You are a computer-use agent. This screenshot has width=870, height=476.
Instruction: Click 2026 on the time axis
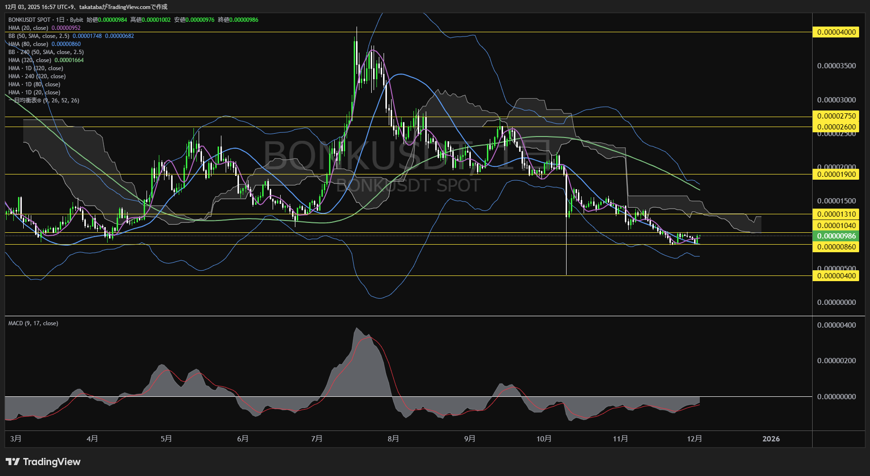(x=771, y=439)
